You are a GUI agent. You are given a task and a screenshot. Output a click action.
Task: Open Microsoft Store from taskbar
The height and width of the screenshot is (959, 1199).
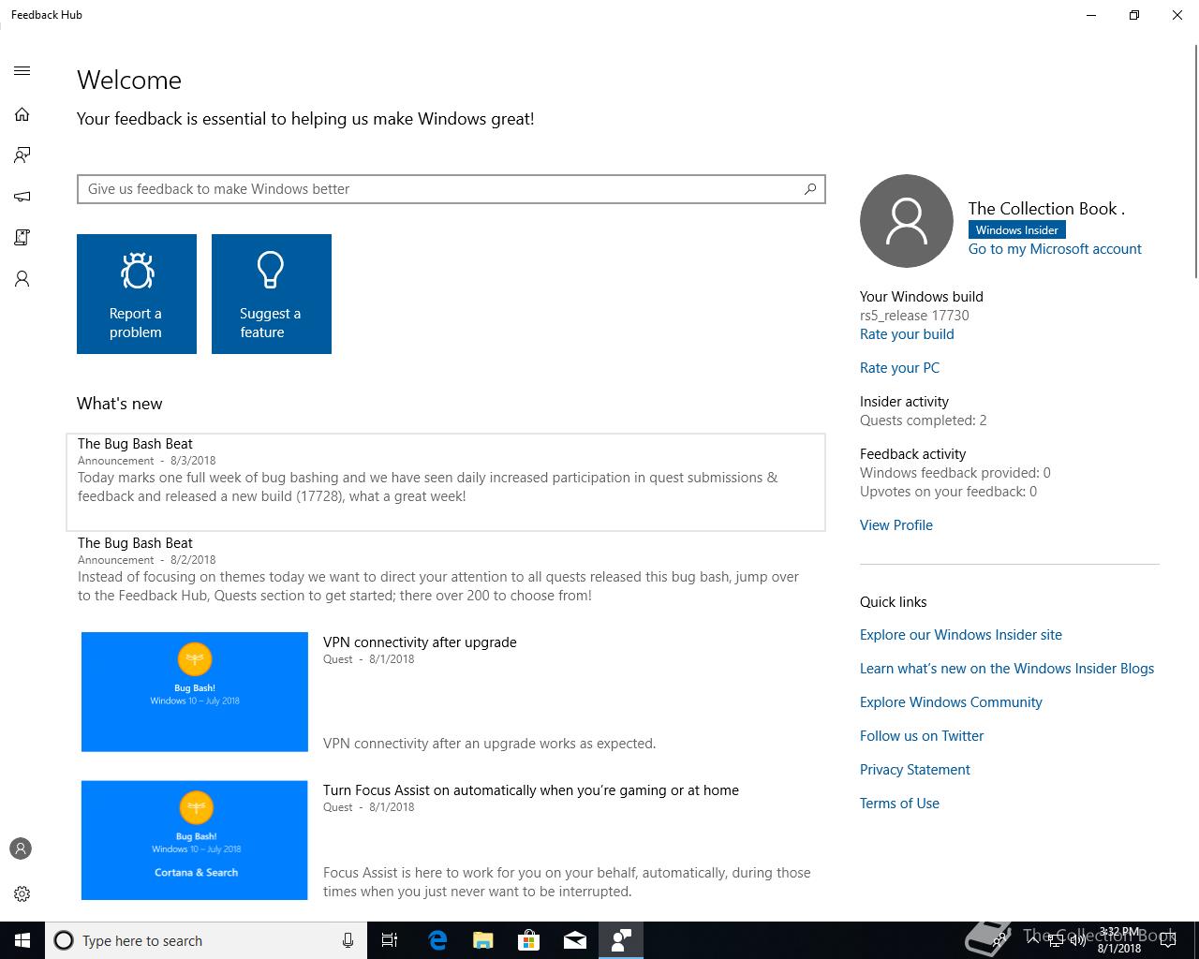pos(528,940)
